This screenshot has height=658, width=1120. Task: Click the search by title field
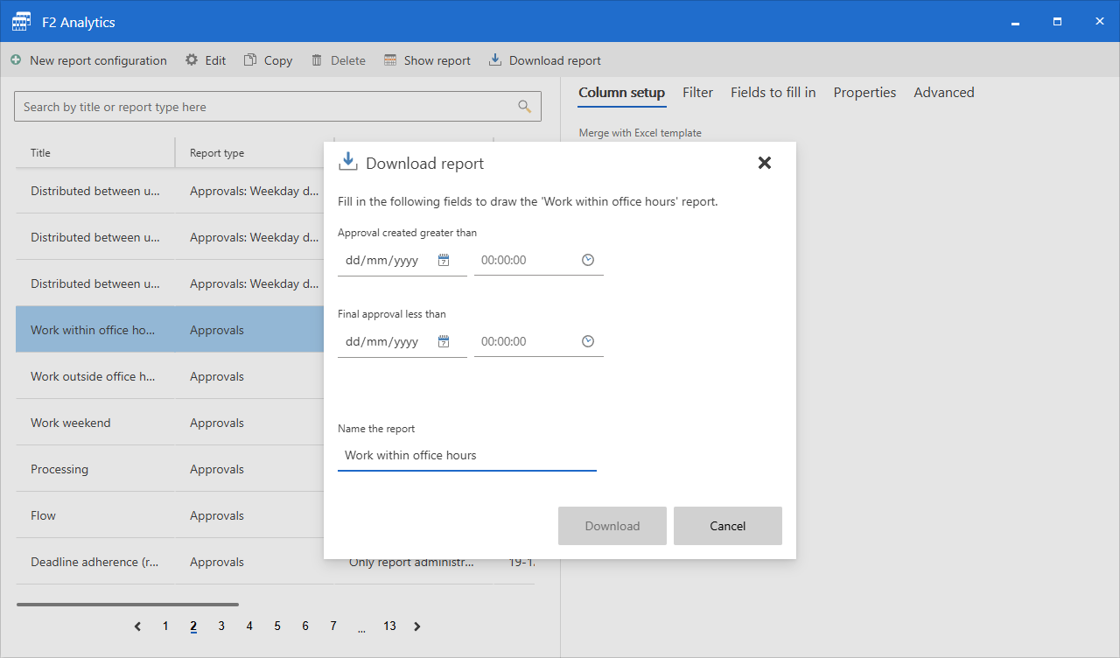pyautogui.click(x=277, y=107)
